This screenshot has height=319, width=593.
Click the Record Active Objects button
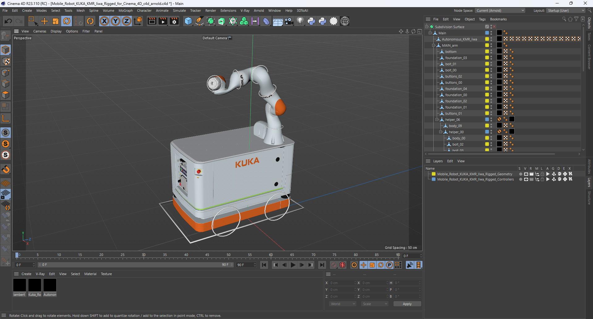[x=334, y=265]
